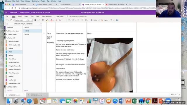Switch to the Draw ribbon tab
The width and height of the screenshot is (187, 105).
pos(26,16)
